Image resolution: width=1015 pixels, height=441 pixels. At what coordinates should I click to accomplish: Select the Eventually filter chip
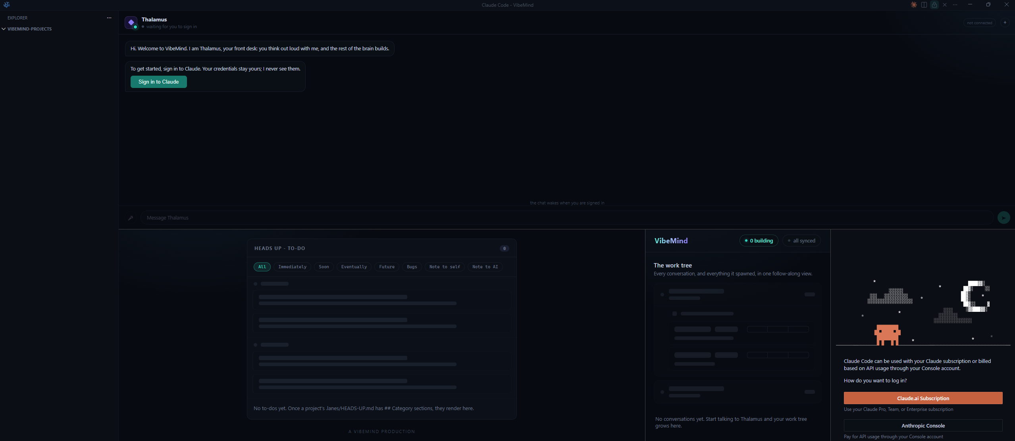point(354,267)
